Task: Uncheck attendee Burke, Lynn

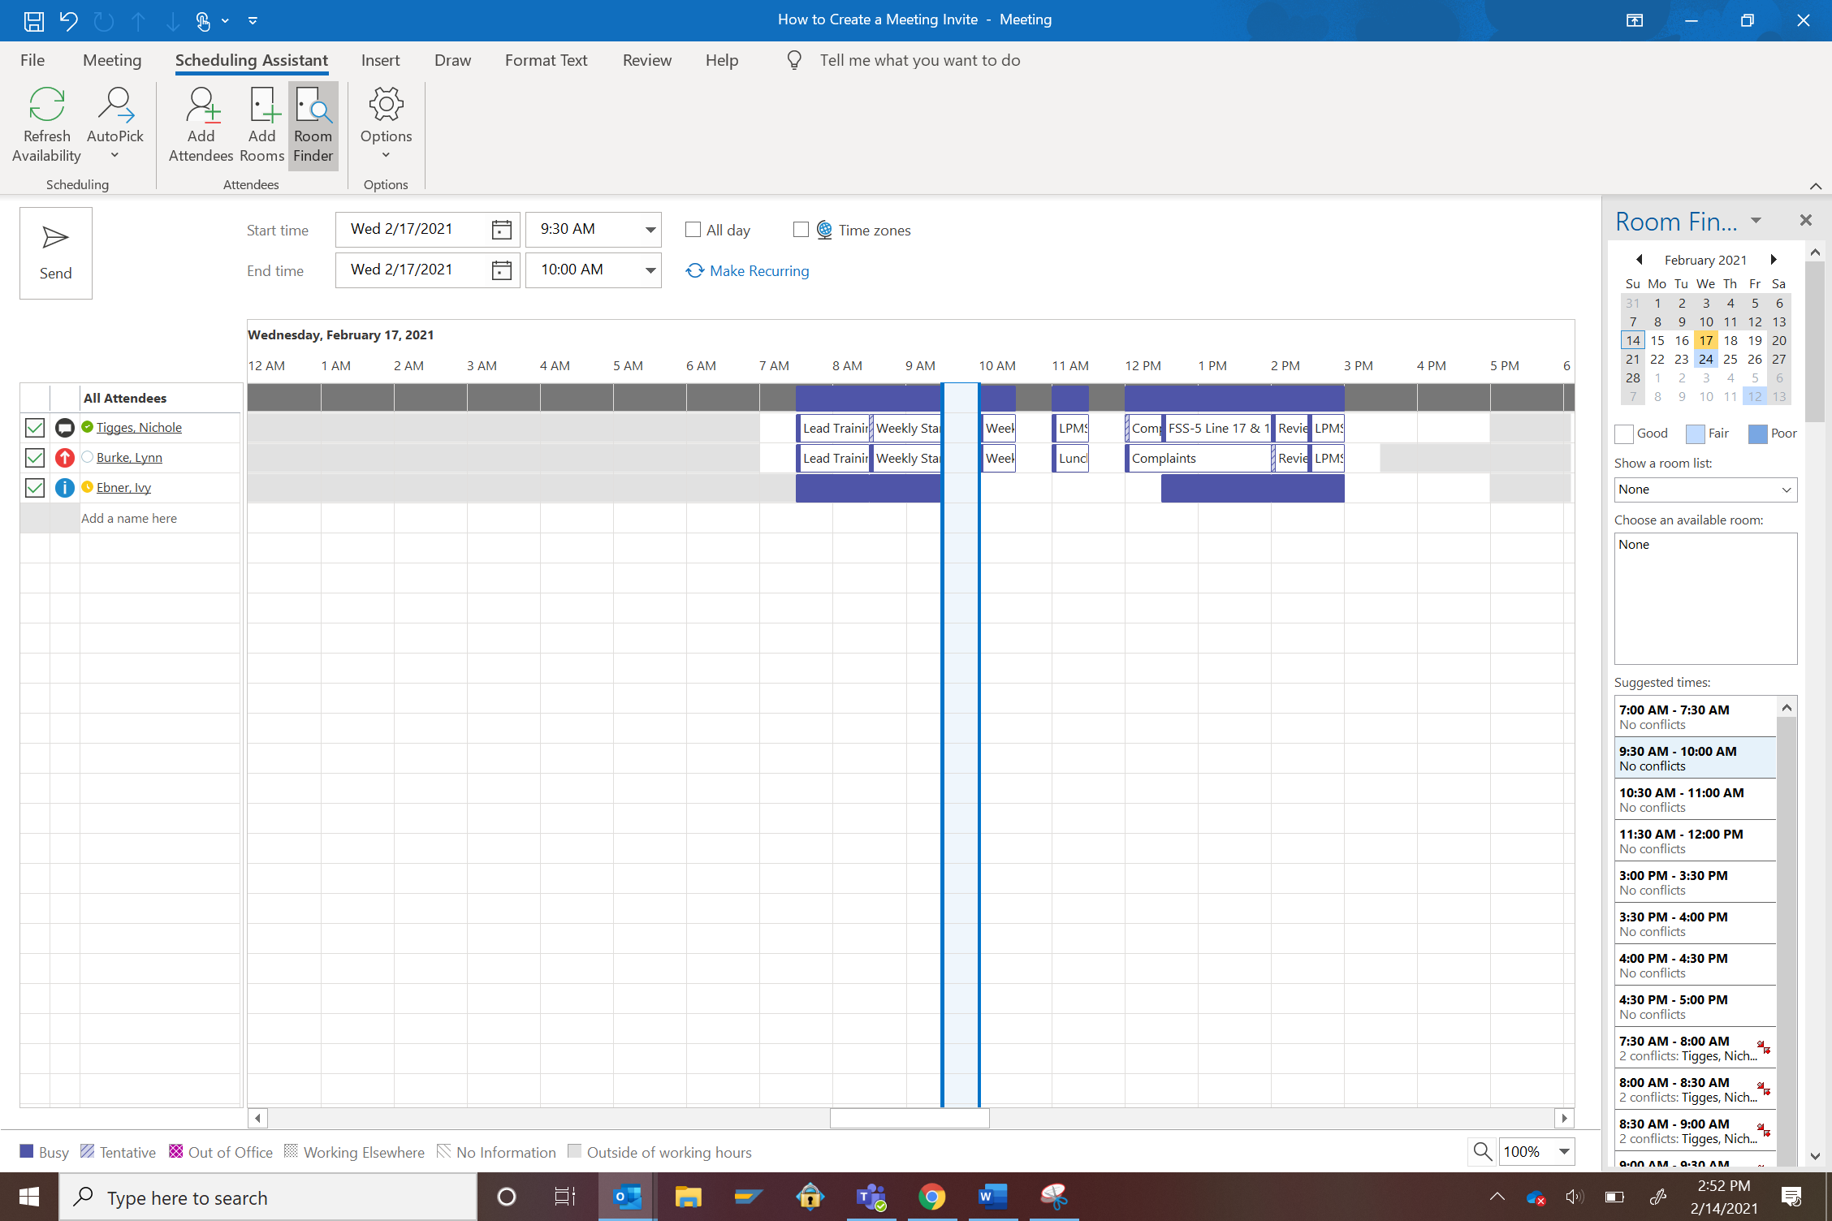Action: click(34, 457)
